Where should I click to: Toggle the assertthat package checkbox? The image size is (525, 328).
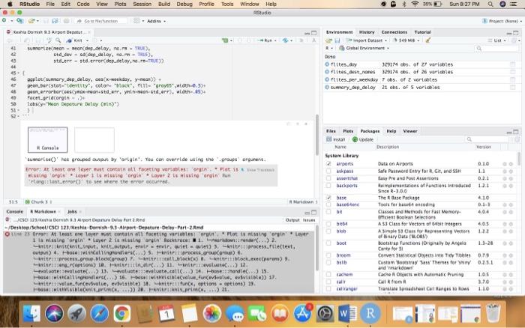tap(328, 178)
